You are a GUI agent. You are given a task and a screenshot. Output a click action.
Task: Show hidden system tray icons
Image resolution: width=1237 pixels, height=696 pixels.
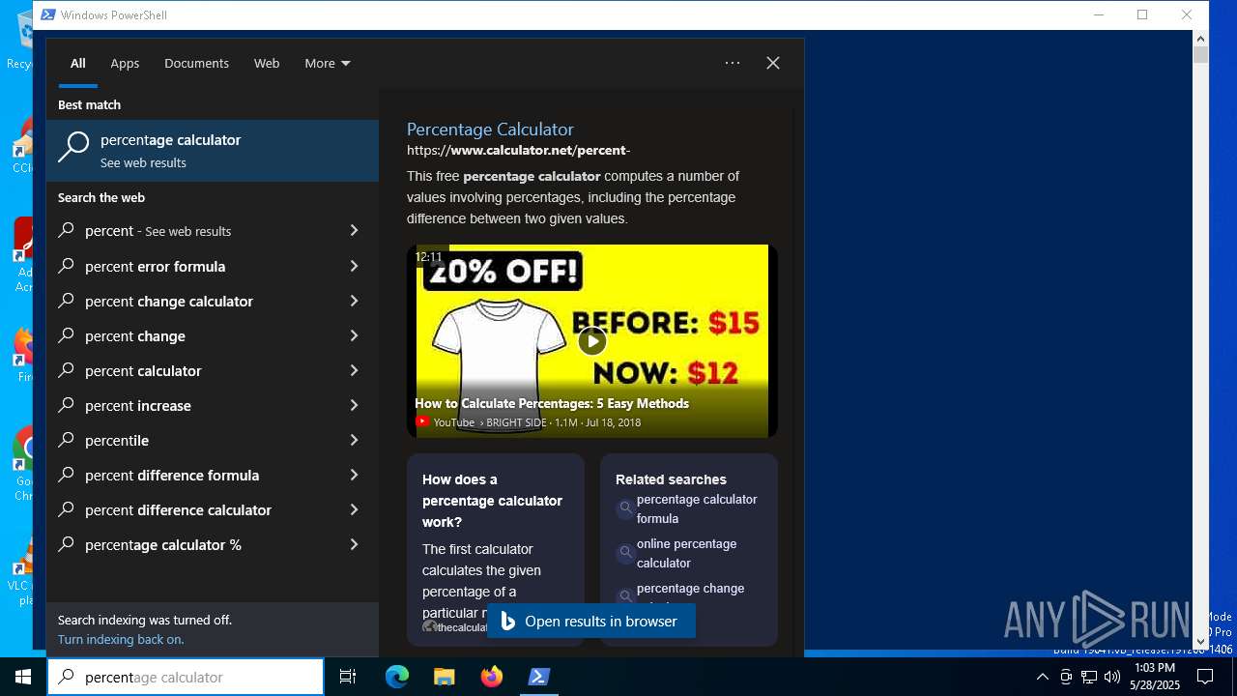click(x=1042, y=677)
